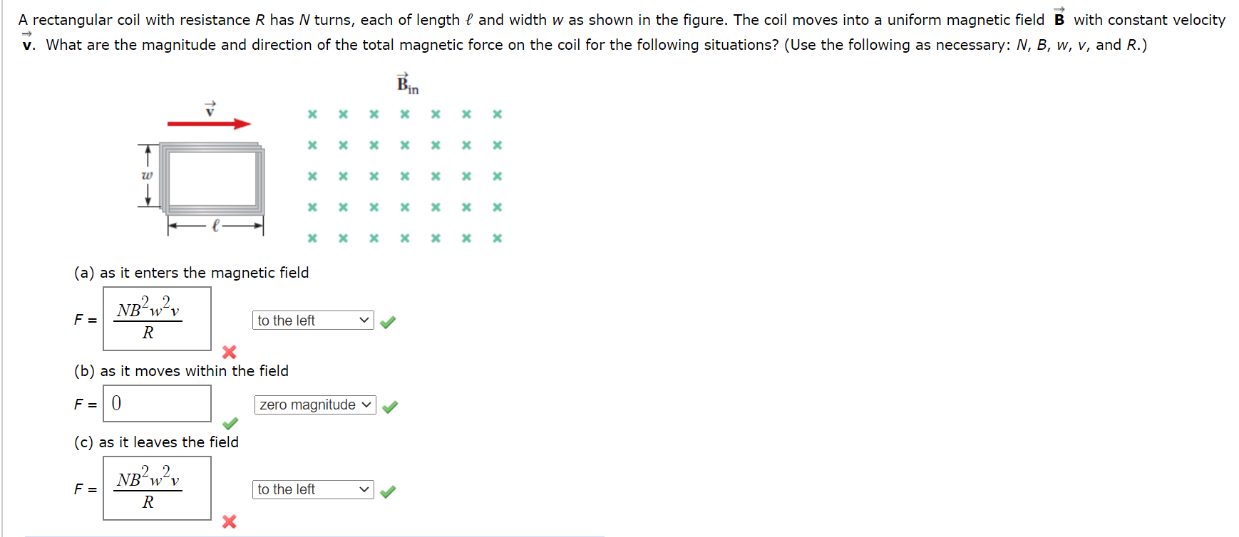Click the green checkmark beside part (c) direction
The image size is (1239, 537).
coord(389,490)
